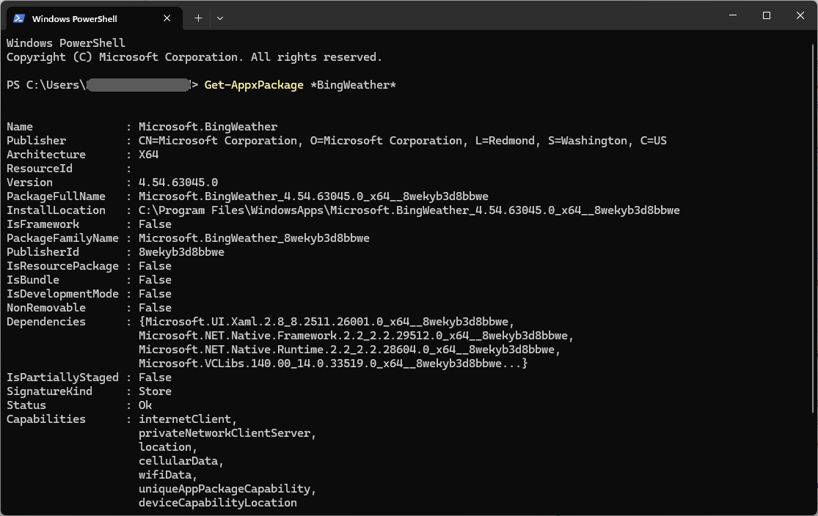Screen dimensions: 818x516
Task: Click the IsPartiallyStaged property label
Action: click(x=62, y=377)
